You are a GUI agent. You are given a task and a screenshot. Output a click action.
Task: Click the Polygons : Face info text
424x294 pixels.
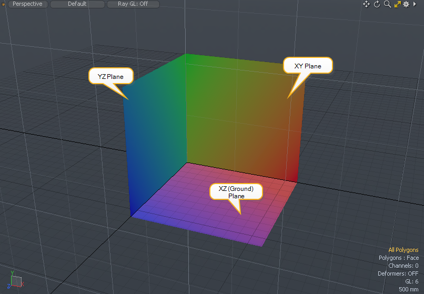click(x=398, y=258)
